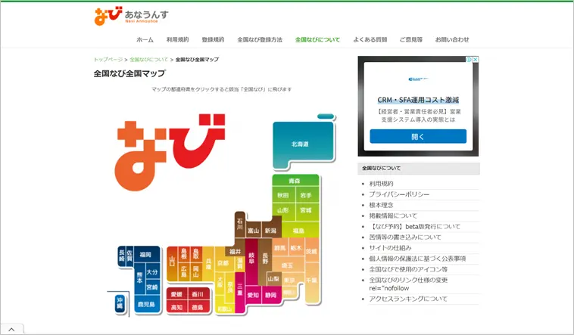Click the 新潟 map region
This screenshot has height=335, width=574.
(x=270, y=230)
